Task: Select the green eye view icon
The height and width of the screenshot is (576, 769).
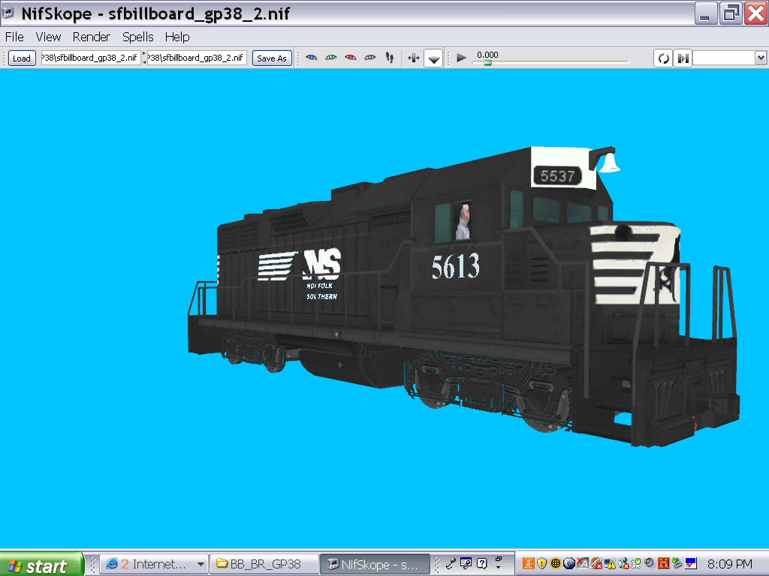Action: [x=331, y=58]
